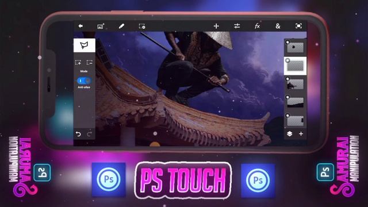Click the mirrored Ps badge at left
The width and height of the screenshot is (368, 207).
[x=42, y=172]
